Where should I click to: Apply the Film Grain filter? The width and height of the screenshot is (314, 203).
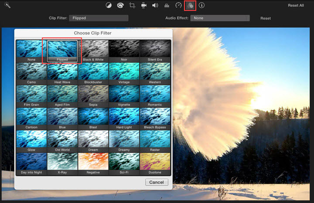point(31,96)
